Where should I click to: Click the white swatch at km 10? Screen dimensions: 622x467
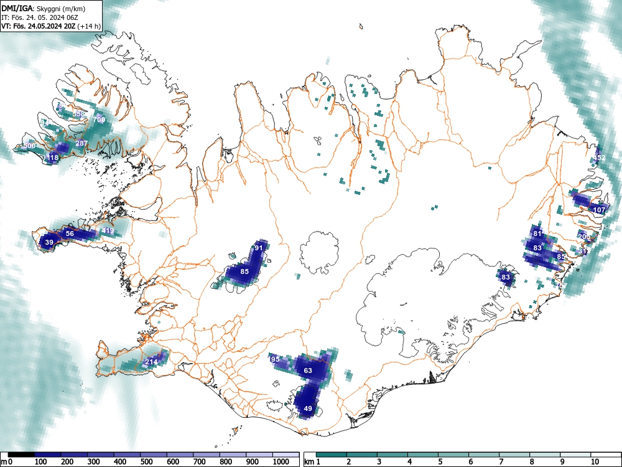pyautogui.click(x=606, y=455)
